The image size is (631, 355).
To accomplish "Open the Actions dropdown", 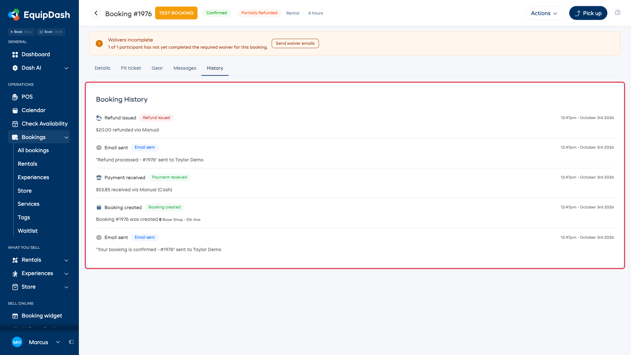I will pyautogui.click(x=545, y=13).
